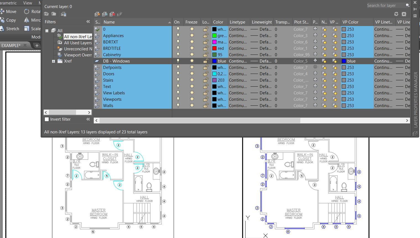420x238 pixels.
Task: Select the All Used Layers filter
Action: point(78,43)
